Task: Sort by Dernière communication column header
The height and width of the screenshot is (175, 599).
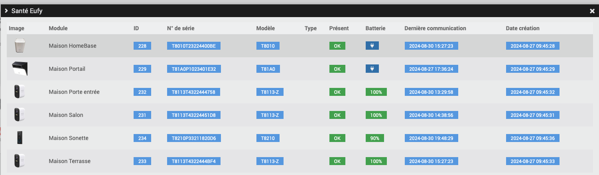Action: click(x=435, y=28)
